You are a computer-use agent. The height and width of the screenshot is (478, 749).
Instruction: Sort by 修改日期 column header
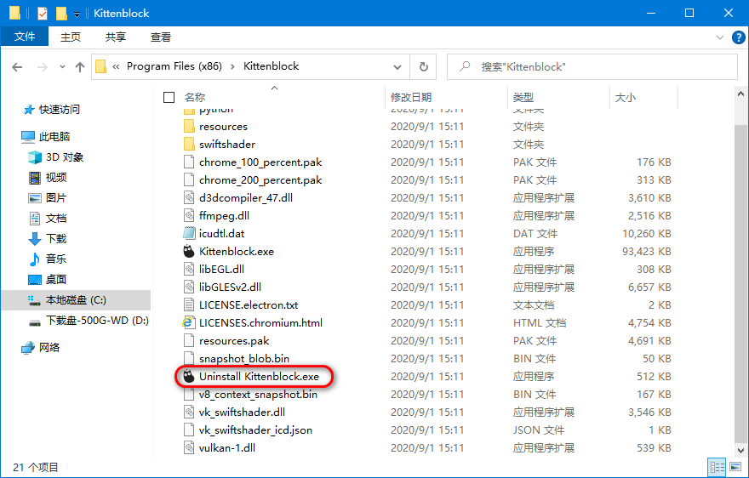411,98
